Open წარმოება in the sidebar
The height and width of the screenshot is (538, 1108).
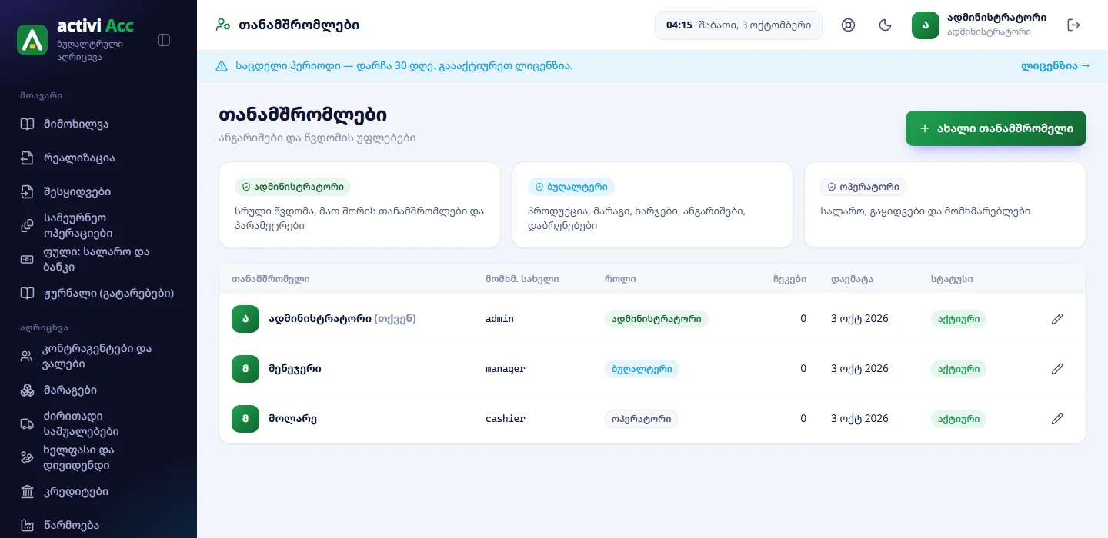98,525
